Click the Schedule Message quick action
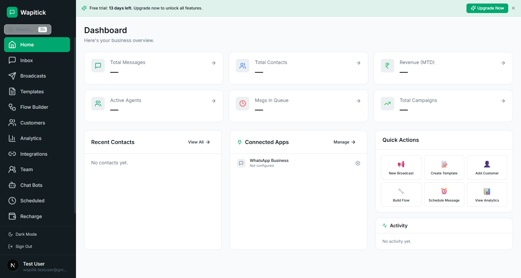This screenshot has height=278, width=521. point(444,194)
